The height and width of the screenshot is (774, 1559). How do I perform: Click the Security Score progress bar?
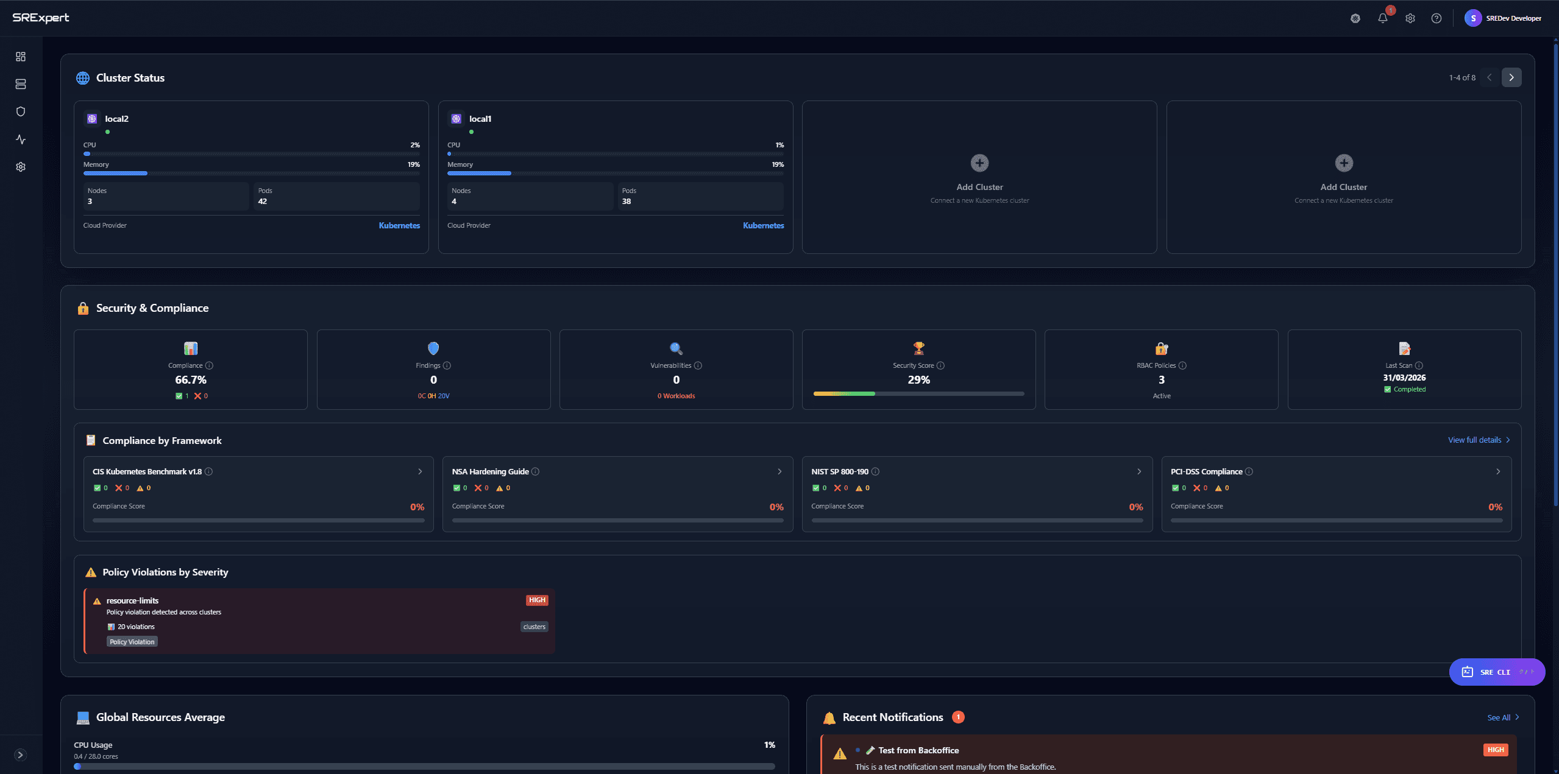pyautogui.click(x=918, y=393)
